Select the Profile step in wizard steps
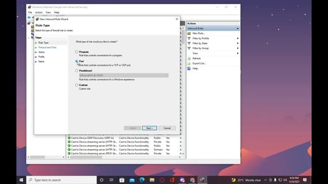 tap(41, 57)
